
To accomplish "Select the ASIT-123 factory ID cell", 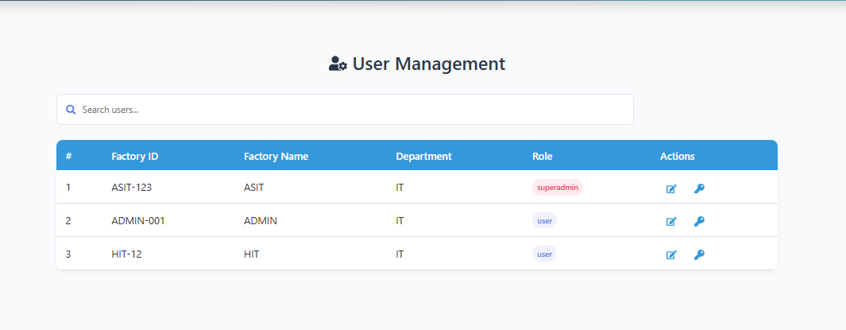I will pos(132,188).
